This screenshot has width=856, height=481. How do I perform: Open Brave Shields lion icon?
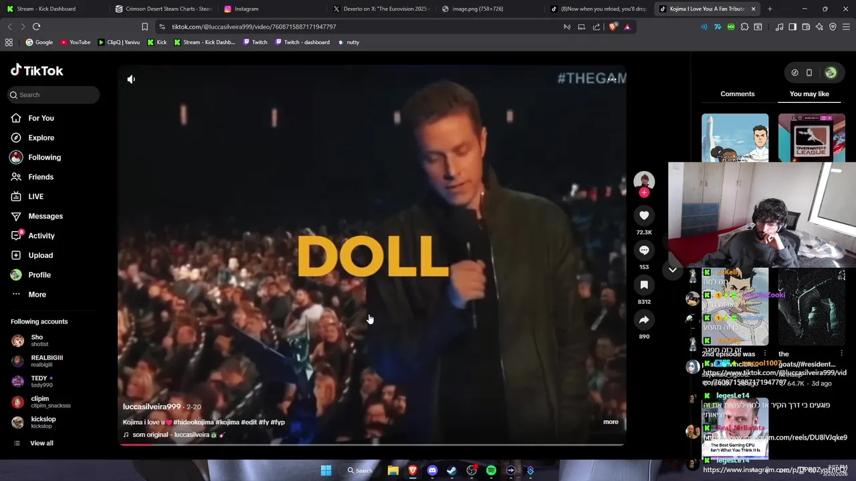613,27
